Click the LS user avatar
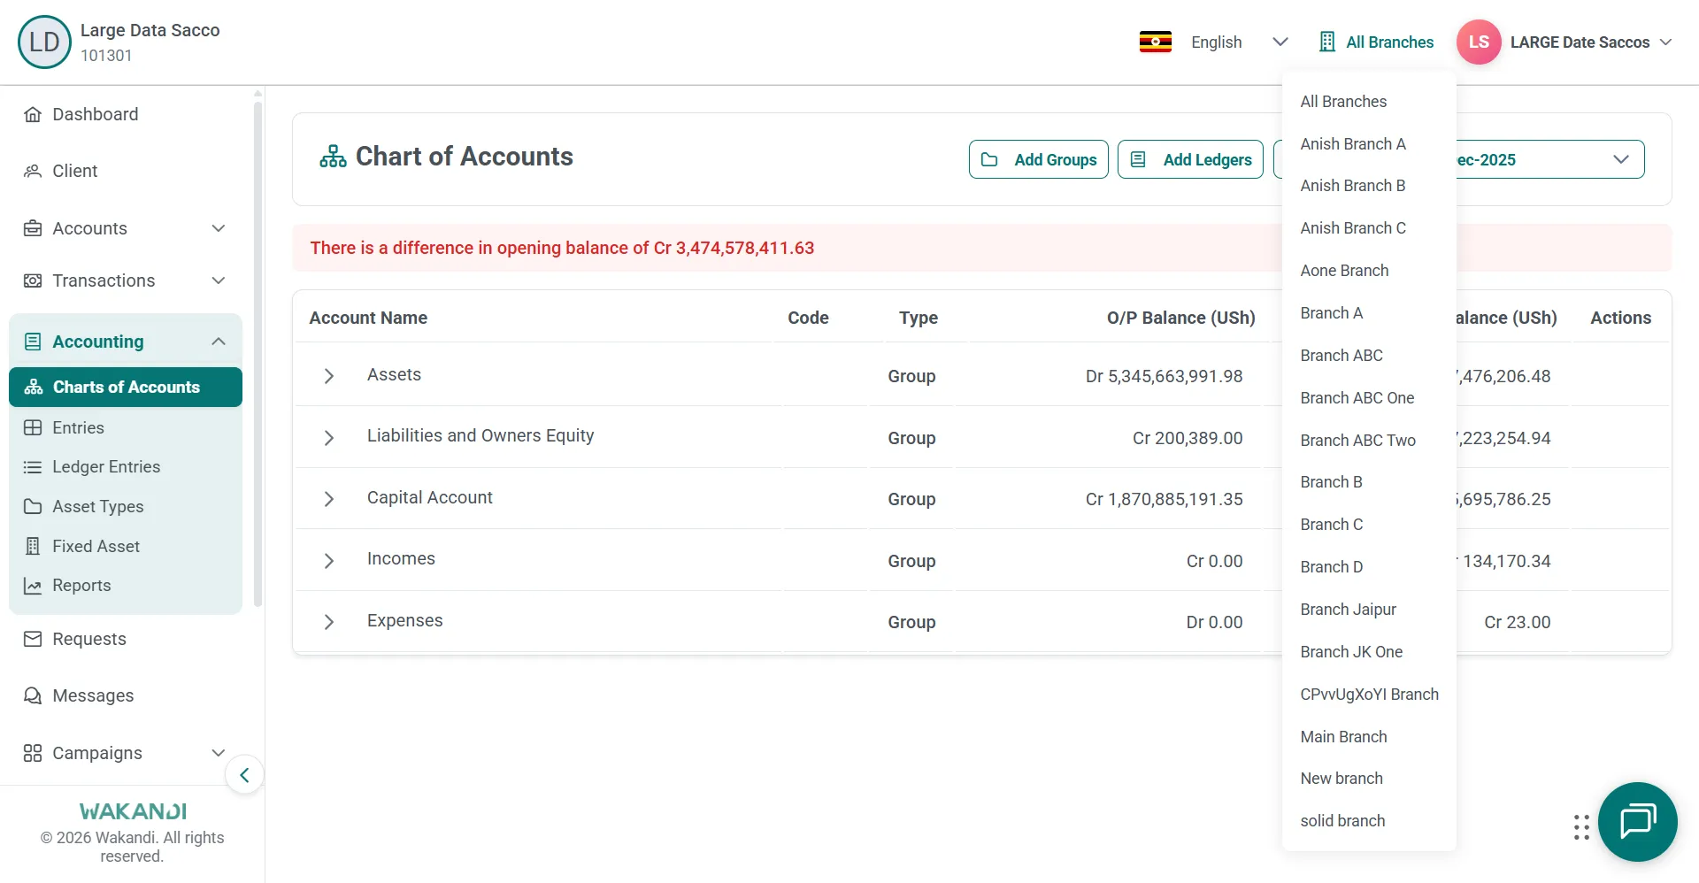Screen dimensions: 1699x883 click(1479, 42)
